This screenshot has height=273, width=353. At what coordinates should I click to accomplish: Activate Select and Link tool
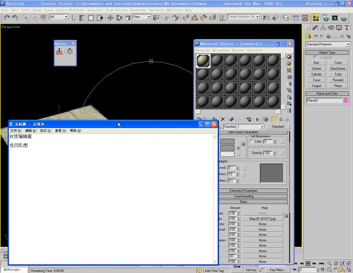point(26,18)
